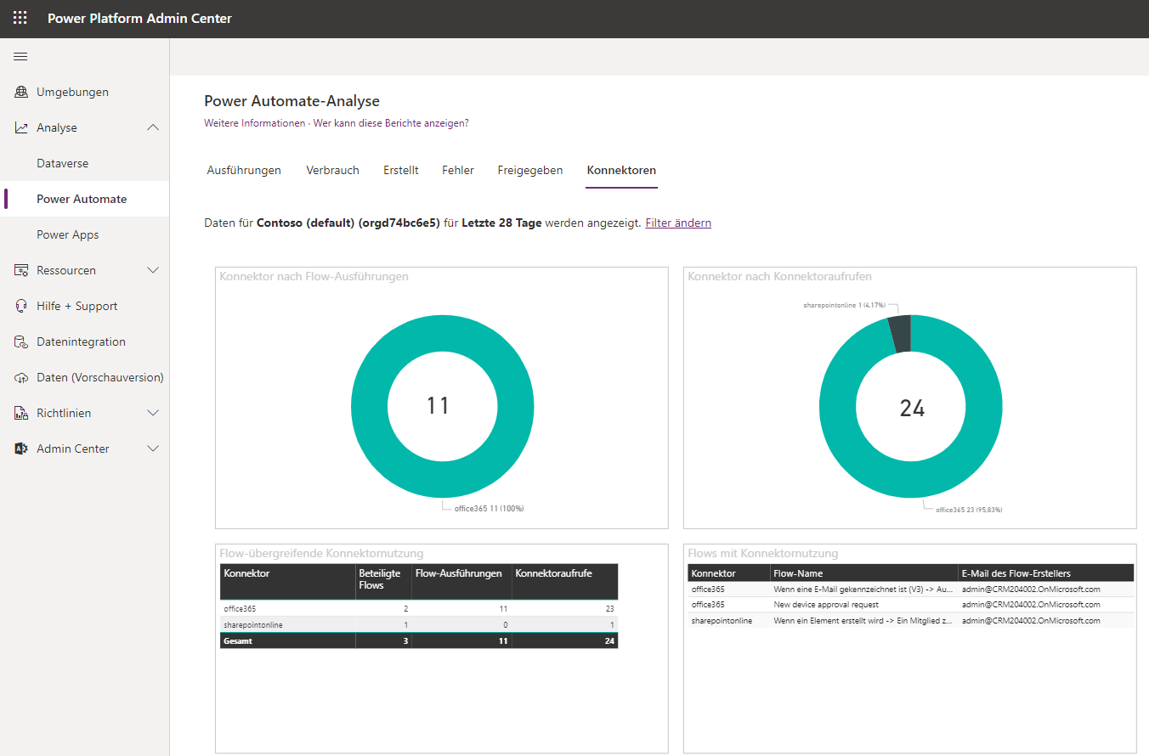Click 'Wenn ein Element erstellt wird' flow row
Viewport: 1149px width, 756px height.
(911, 621)
